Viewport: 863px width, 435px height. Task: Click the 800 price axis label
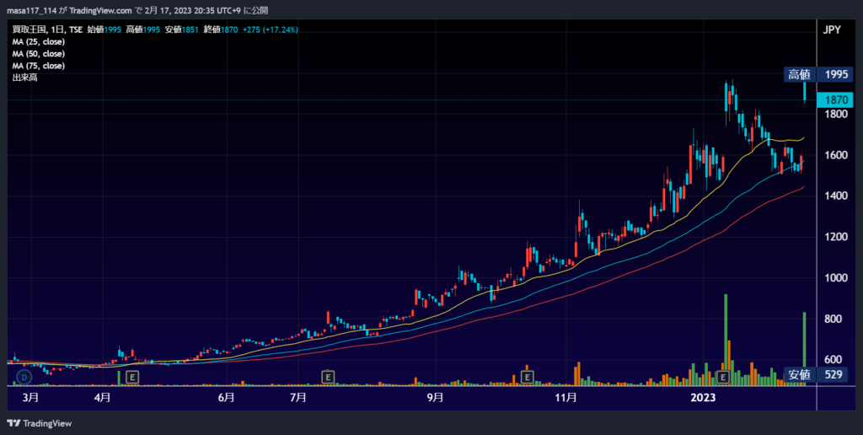(835, 319)
